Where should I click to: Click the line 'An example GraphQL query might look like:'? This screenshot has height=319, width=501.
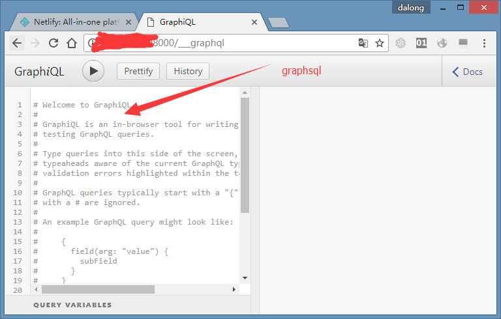click(x=138, y=222)
